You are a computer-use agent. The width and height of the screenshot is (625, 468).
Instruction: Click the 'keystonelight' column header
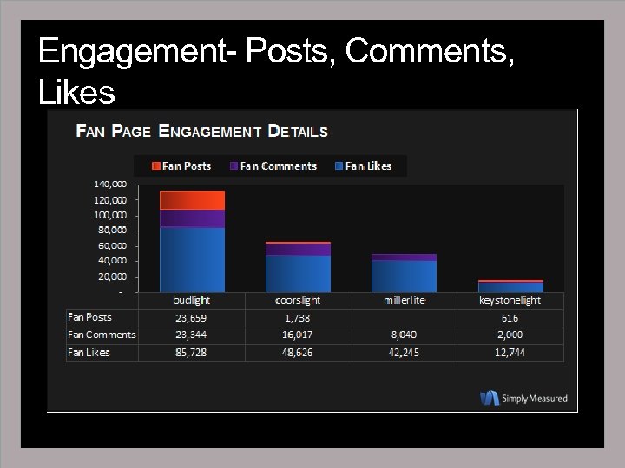pos(510,301)
